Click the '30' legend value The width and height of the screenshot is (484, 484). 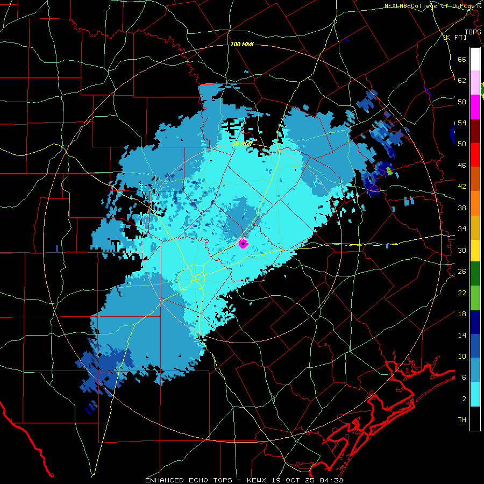click(462, 250)
